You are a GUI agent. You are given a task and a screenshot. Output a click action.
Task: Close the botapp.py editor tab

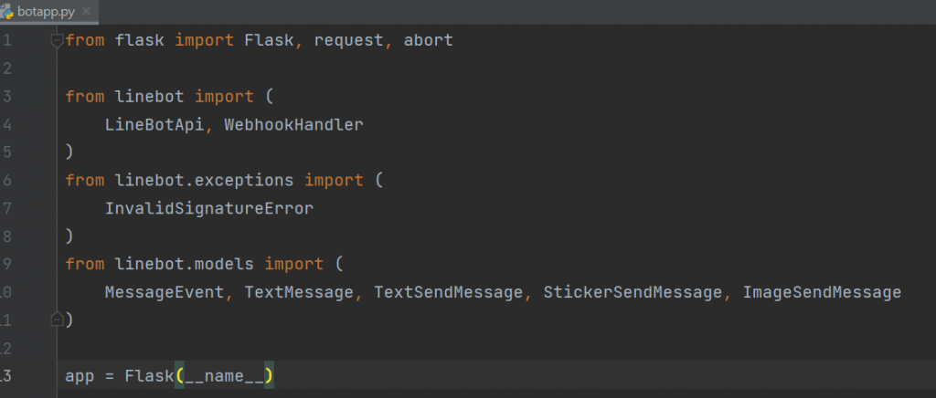coord(90,13)
